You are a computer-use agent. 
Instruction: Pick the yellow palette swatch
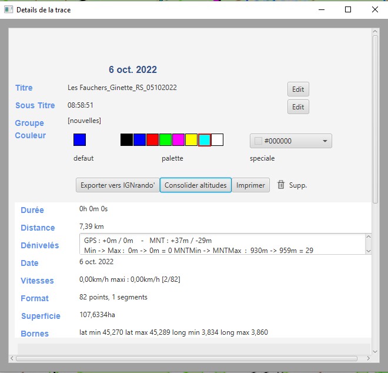191,140
